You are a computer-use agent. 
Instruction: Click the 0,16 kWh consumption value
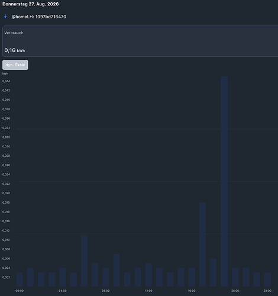pos(15,50)
